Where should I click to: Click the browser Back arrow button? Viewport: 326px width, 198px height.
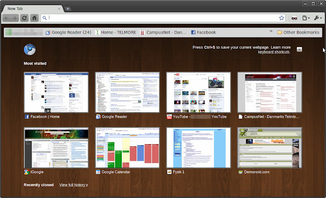point(7,18)
